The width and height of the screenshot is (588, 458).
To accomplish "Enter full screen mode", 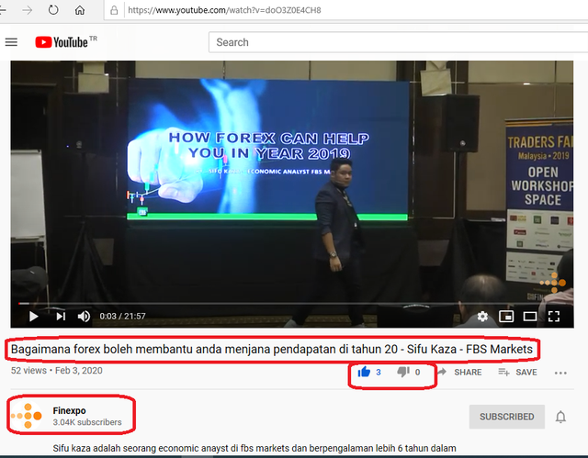I will 554,317.
